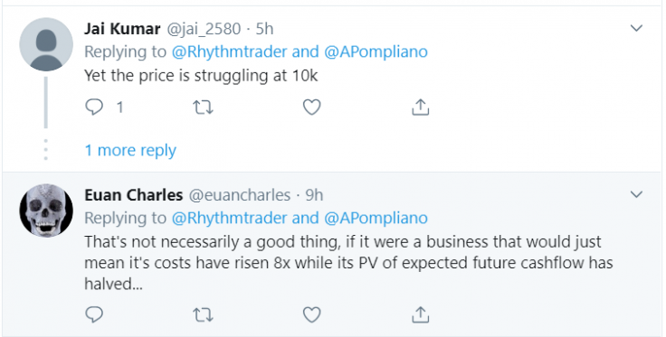Open Euan Charles's skull avatar
Screen dimensions: 666x337
point(46,211)
